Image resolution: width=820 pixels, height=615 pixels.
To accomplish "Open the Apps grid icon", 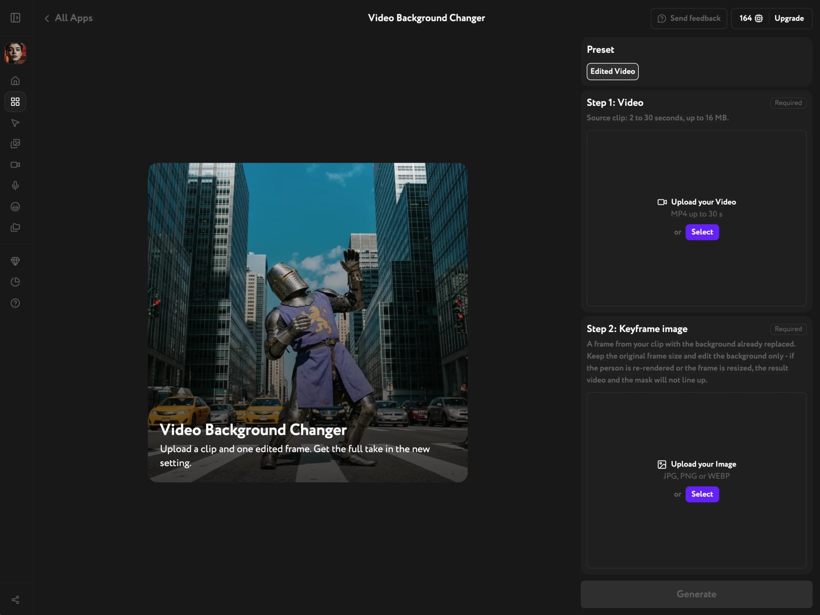I will [x=15, y=102].
